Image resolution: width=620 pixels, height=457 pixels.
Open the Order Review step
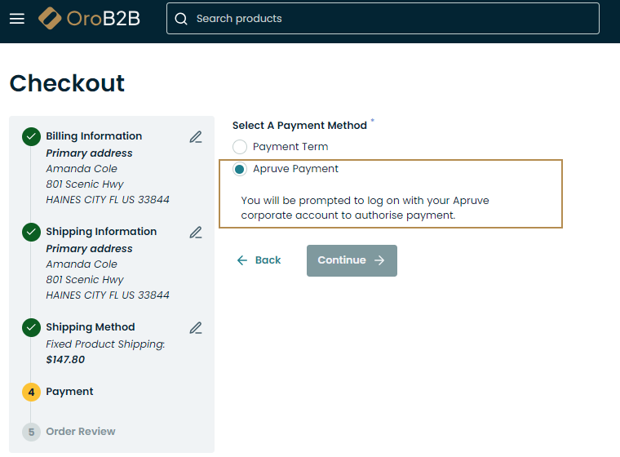click(x=81, y=431)
